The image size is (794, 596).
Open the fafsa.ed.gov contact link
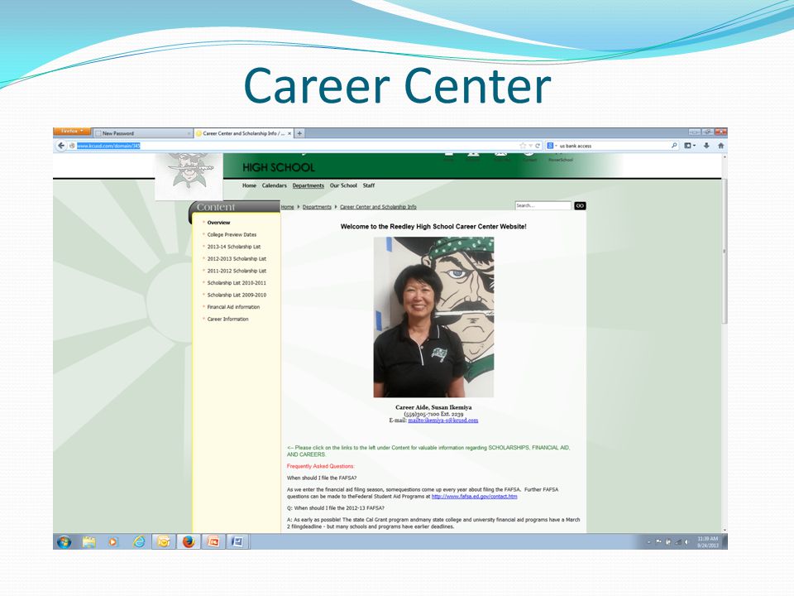click(x=475, y=497)
